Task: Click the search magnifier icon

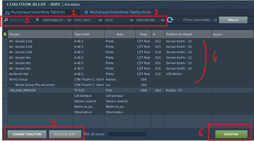Action: click(6, 20)
